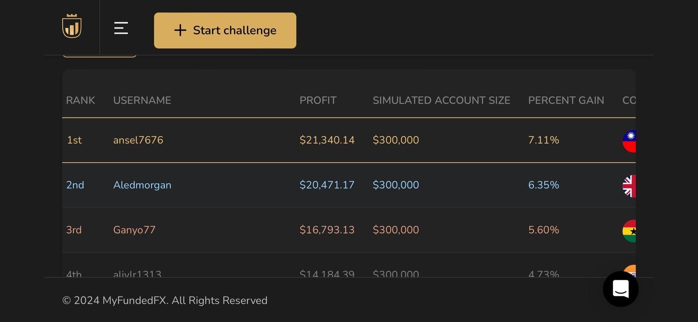Open ansel7676 username profile

(x=138, y=140)
